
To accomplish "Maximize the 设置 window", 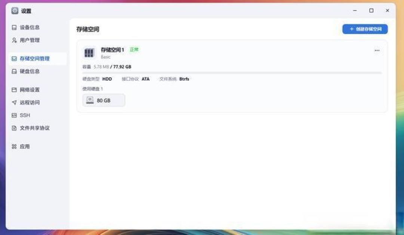I will click(x=371, y=10).
